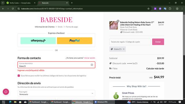View site information icon in address bar
185x104 pixels.
click(18, 9)
